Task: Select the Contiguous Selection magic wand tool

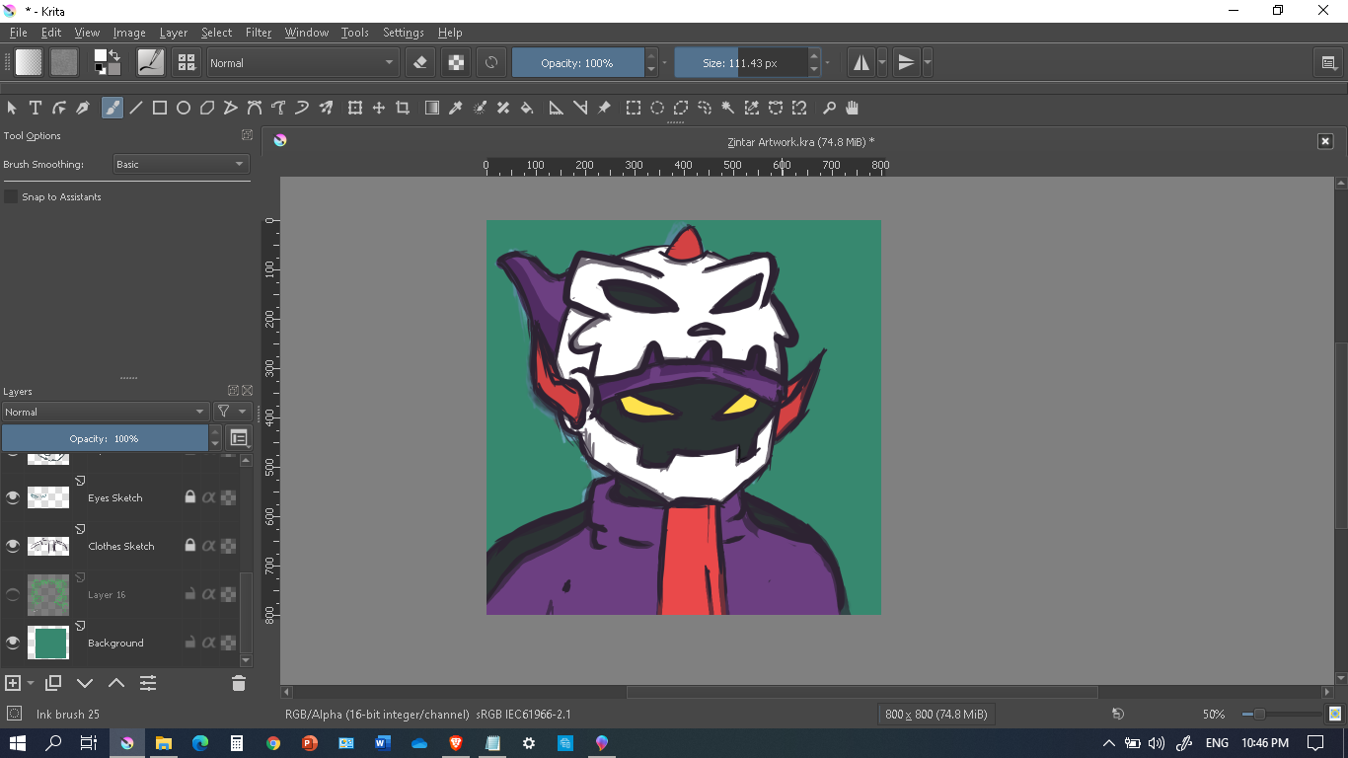Action: [728, 108]
